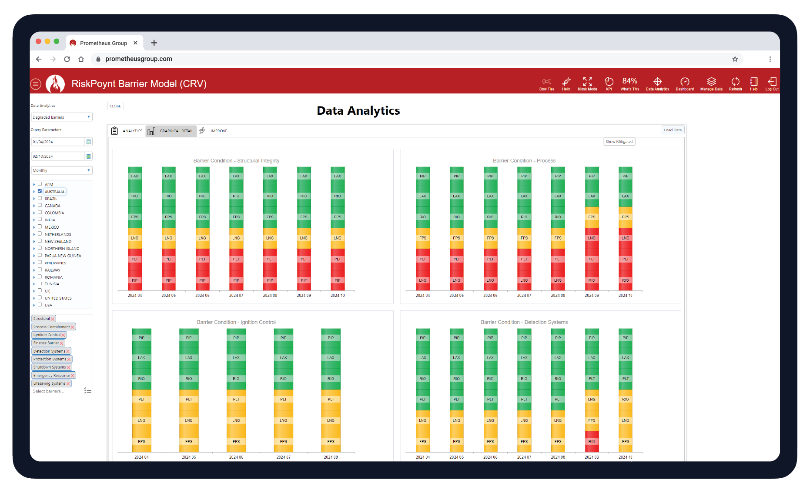Click the Load Data button
Screen dimensions: 810x493
[673, 130]
